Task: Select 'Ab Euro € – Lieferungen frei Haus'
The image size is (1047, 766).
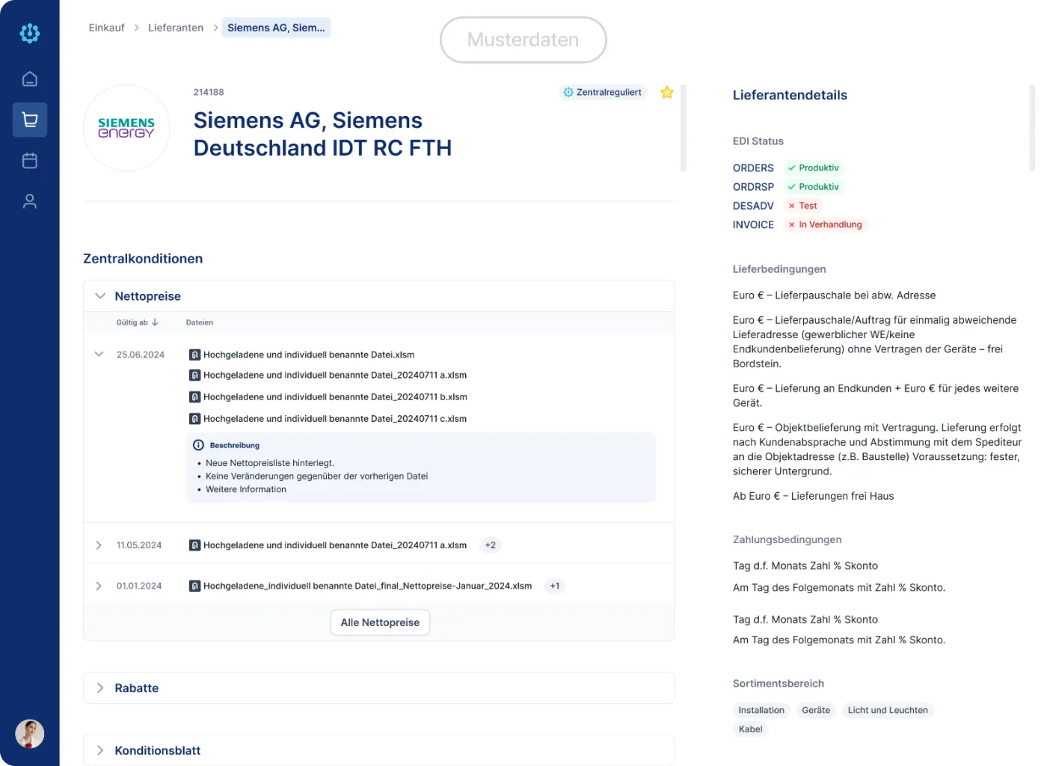Action: click(813, 496)
